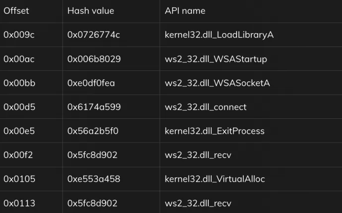Select the ws2_32.dll_connect entry
Screen dimensions: 342x213
click(206, 107)
